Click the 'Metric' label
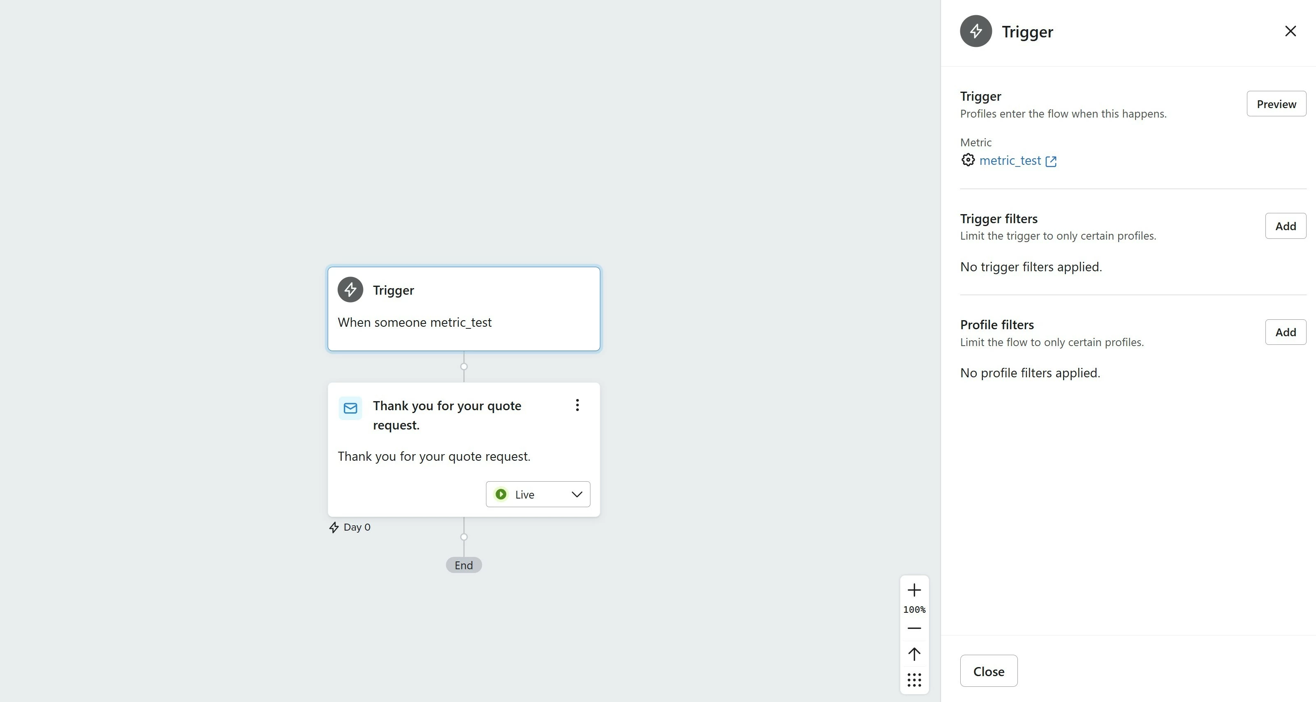This screenshot has height=702, width=1316. point(976,143)
